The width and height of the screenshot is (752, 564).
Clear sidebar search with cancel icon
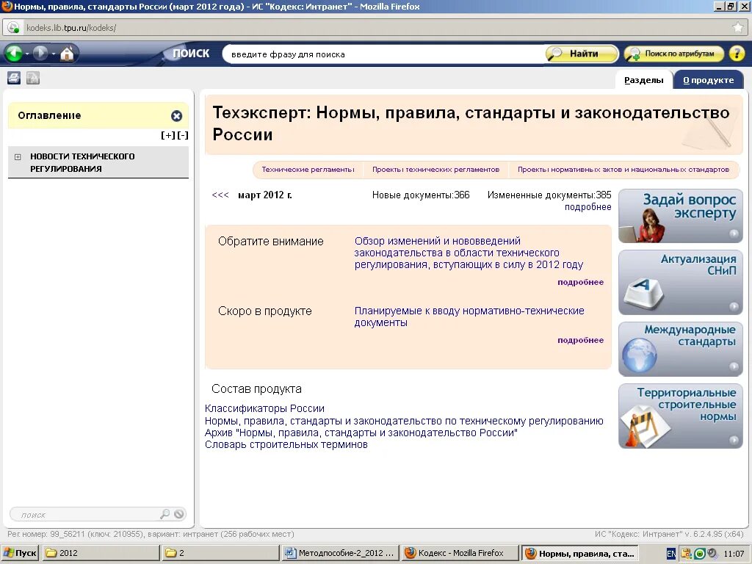click(x=179, y=514)
